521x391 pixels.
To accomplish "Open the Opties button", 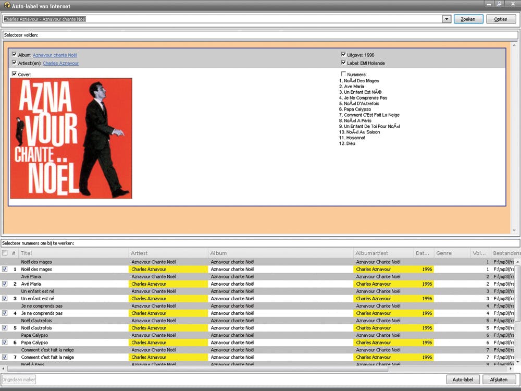I will pyautogui.click(x=501, y=19).
